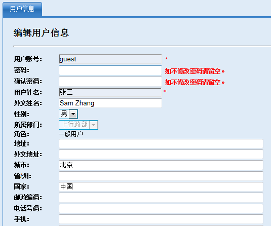Focus the 邮政编码 postal code field

click(x=161, y=198)
